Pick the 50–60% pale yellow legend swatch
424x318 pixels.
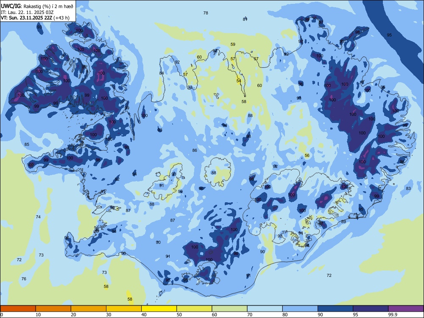194,309
